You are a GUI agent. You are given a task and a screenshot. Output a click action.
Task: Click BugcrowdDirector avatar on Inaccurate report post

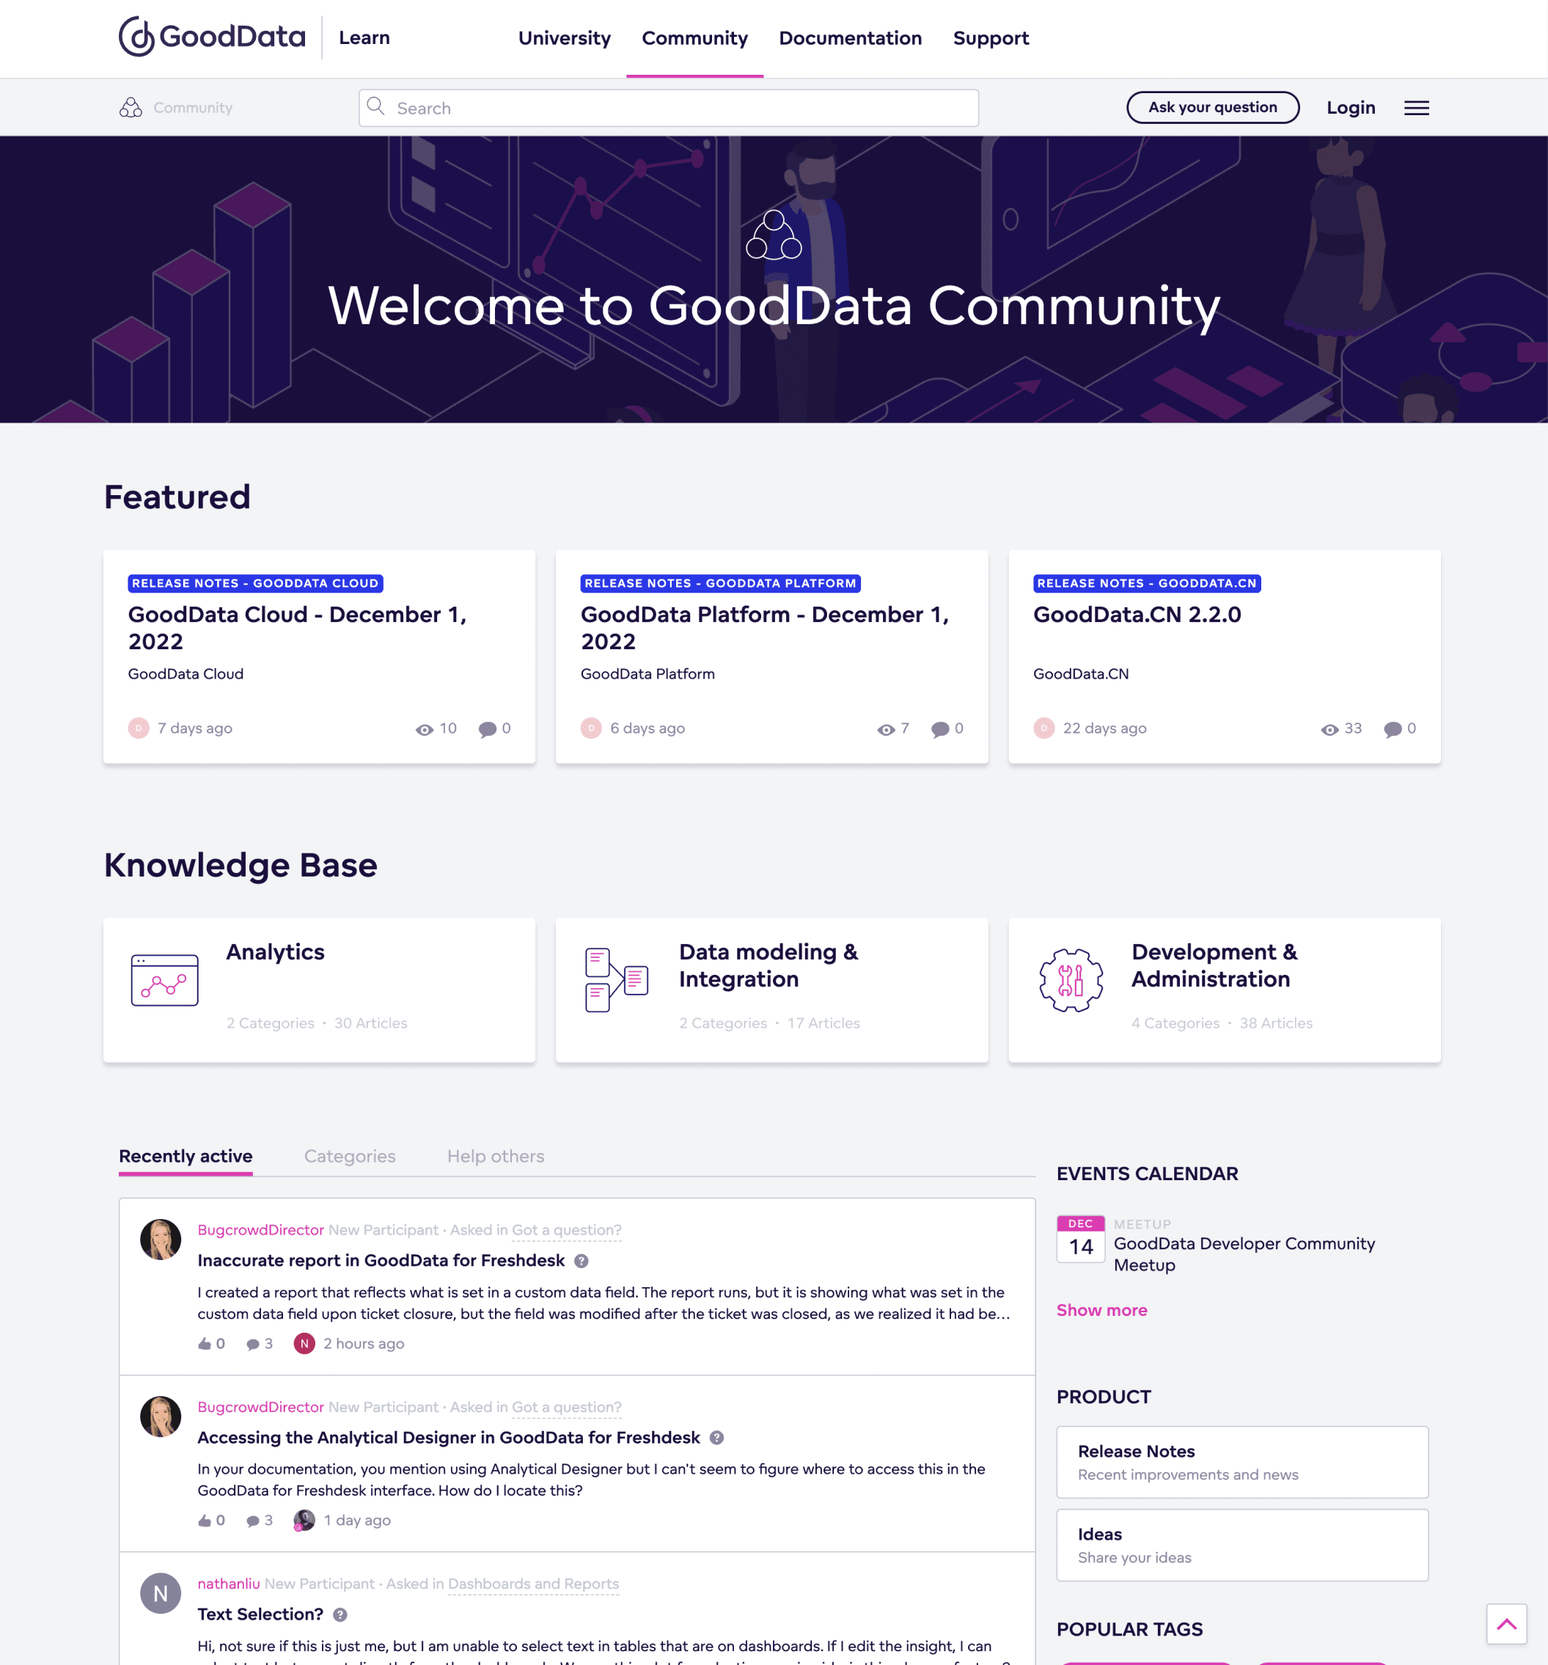coord(161,1240)
